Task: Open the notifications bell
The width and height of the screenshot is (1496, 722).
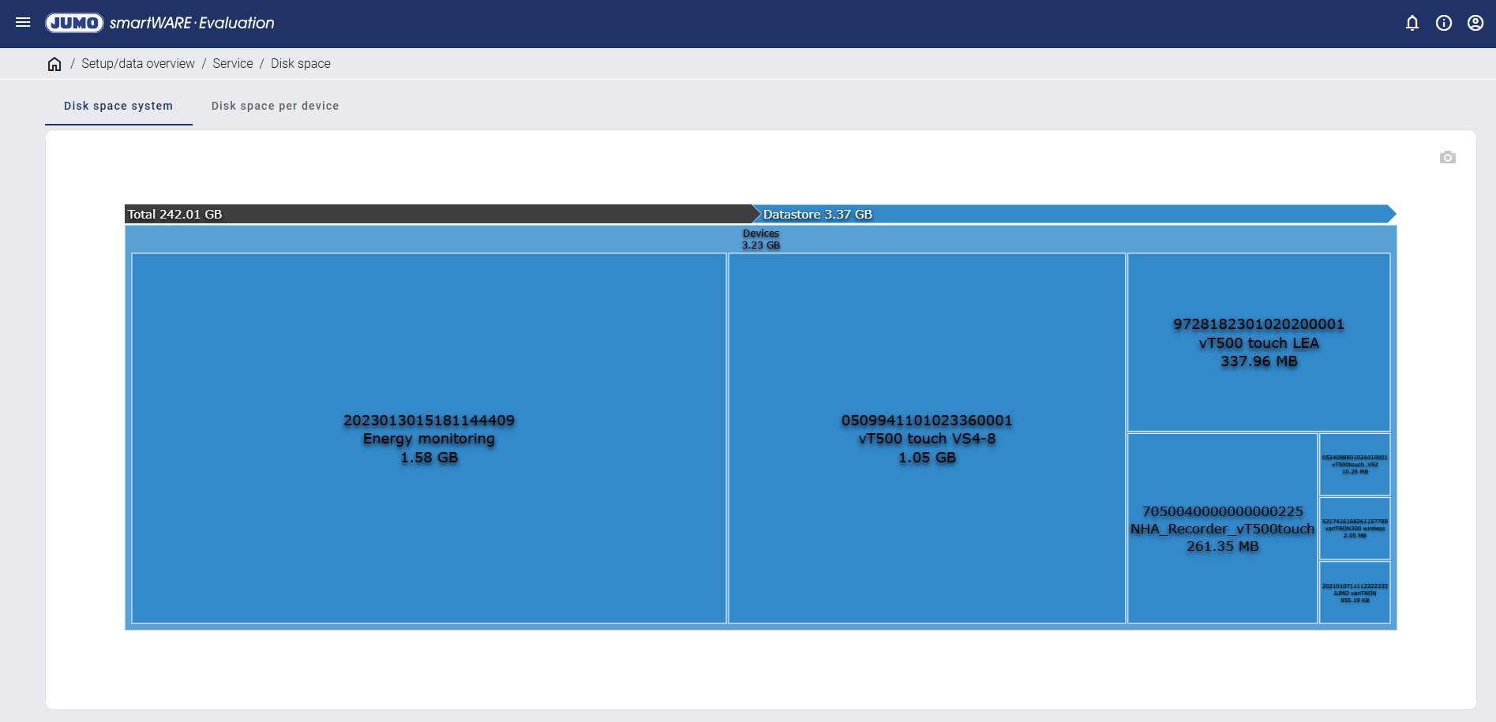Action: tap(1412, 23)
